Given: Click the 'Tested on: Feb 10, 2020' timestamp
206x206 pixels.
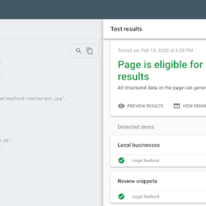Looking at the screenshot, I should click(155, 50).
